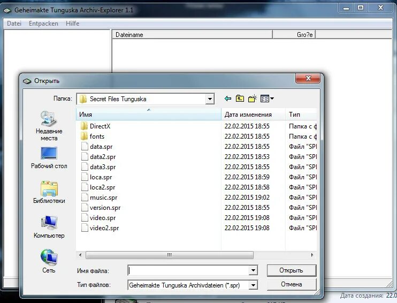Open the Hilfe menu
Image resolution: width=397 pixels, height=303 pixels.
click(x=72, y=24)
